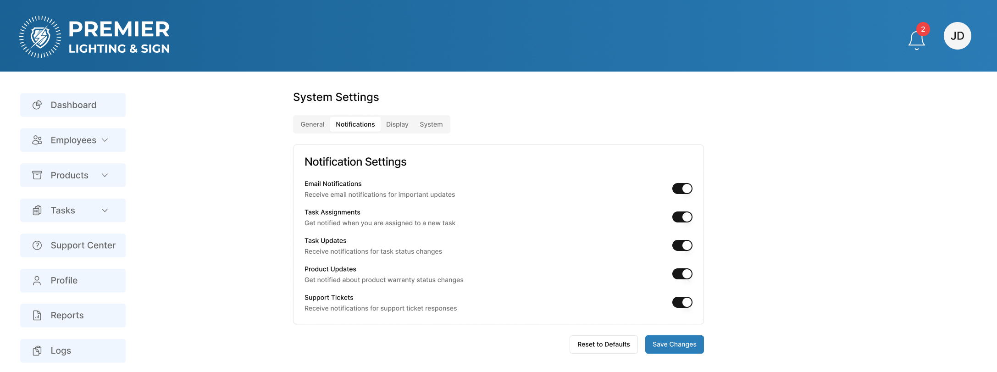Switch to the General tab

(312, 124)
